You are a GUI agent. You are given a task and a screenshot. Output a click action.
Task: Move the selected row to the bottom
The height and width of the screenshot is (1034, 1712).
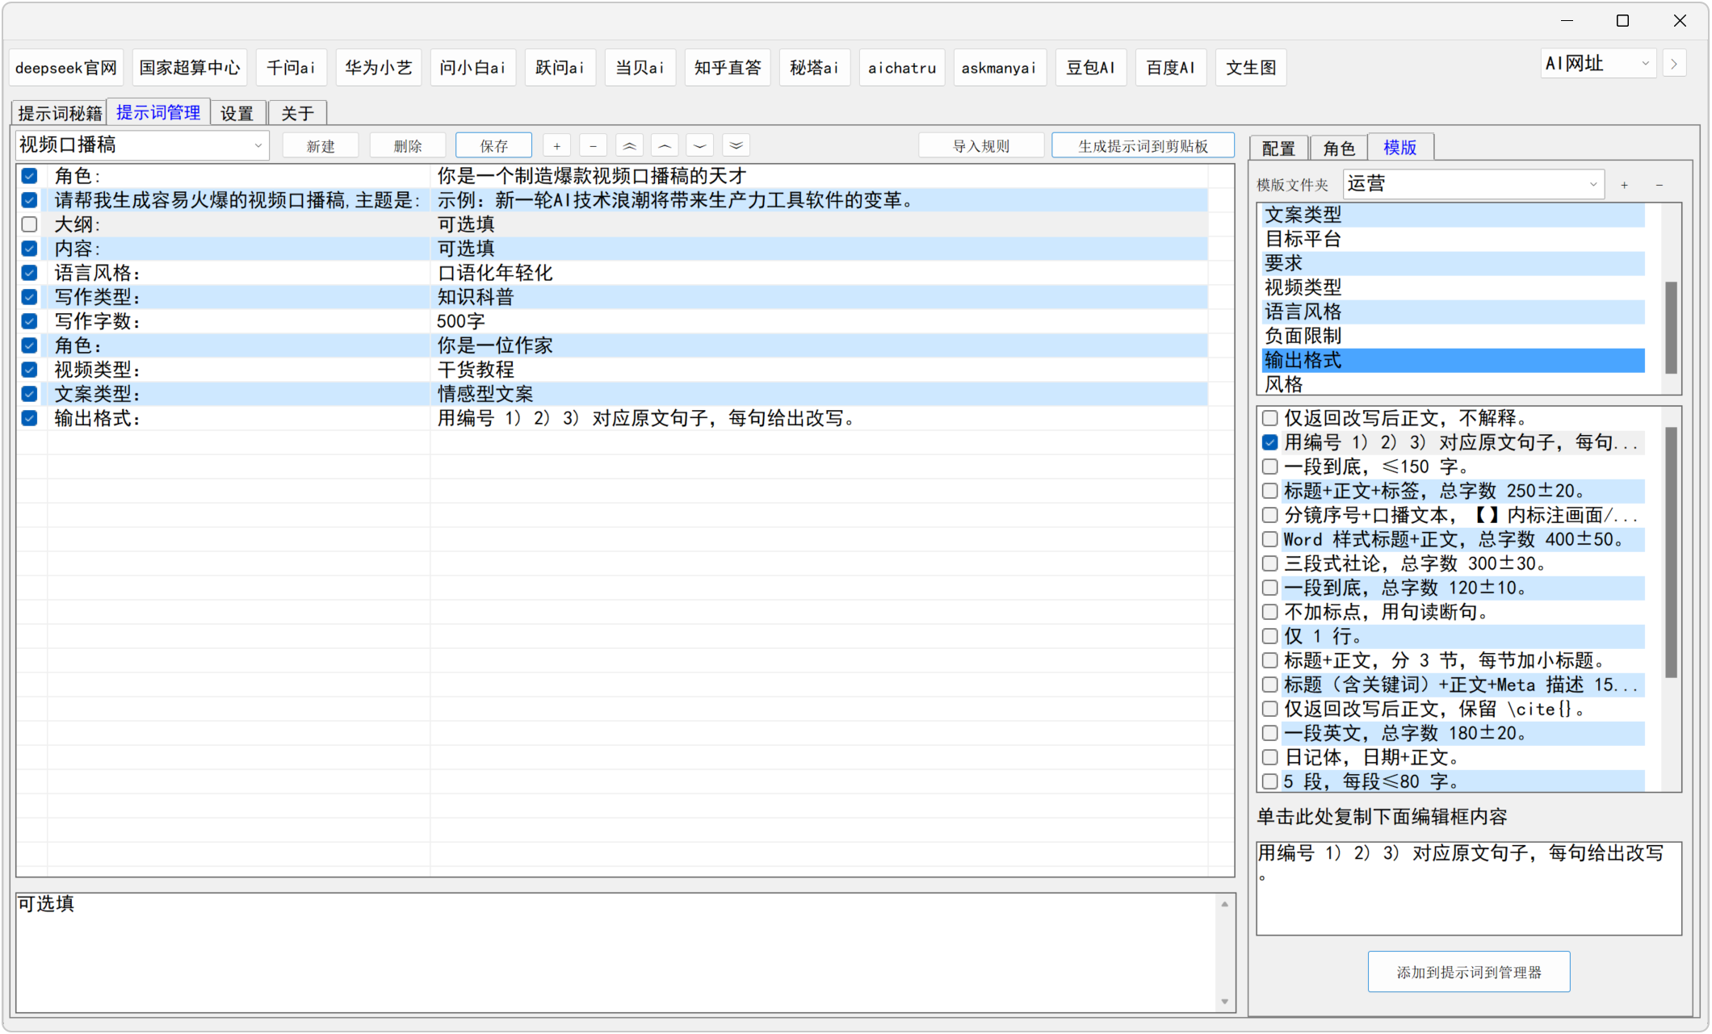tap(736, 145)
